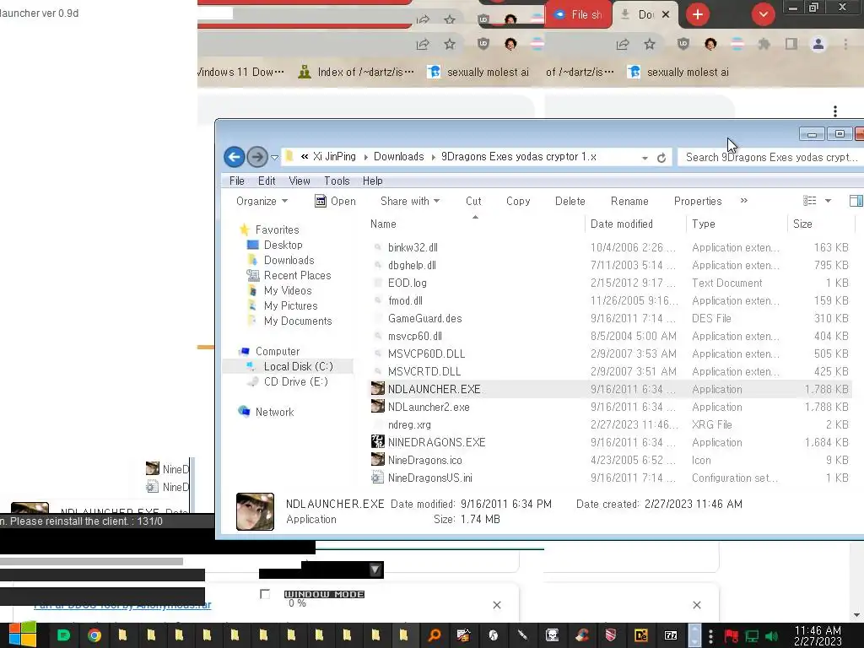
Task: Click the change-view icon in Explorer
Action: click(x=809, y=201)
